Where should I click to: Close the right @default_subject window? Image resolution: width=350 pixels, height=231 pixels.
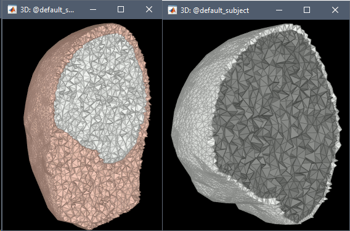pyautogui.click(x=335, y=10)
